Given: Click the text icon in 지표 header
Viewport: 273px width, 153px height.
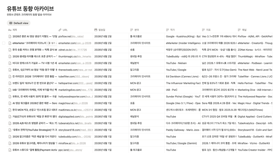Looking at the screenshot, I should click(x=203, y=30).
